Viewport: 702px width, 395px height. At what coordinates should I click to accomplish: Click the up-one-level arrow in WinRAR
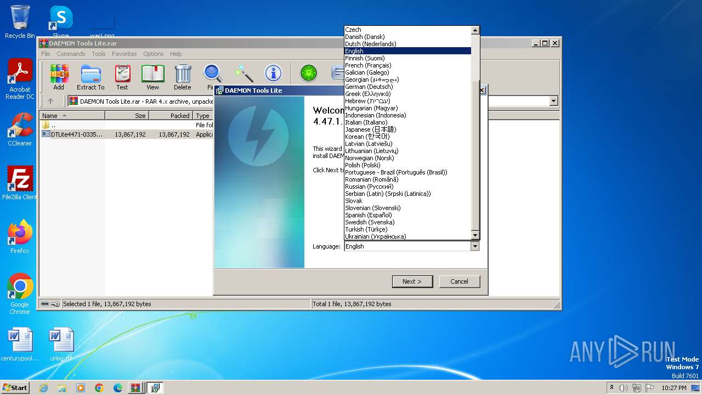click(50, 101)
